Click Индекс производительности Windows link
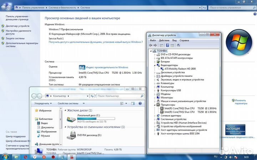 107,67
